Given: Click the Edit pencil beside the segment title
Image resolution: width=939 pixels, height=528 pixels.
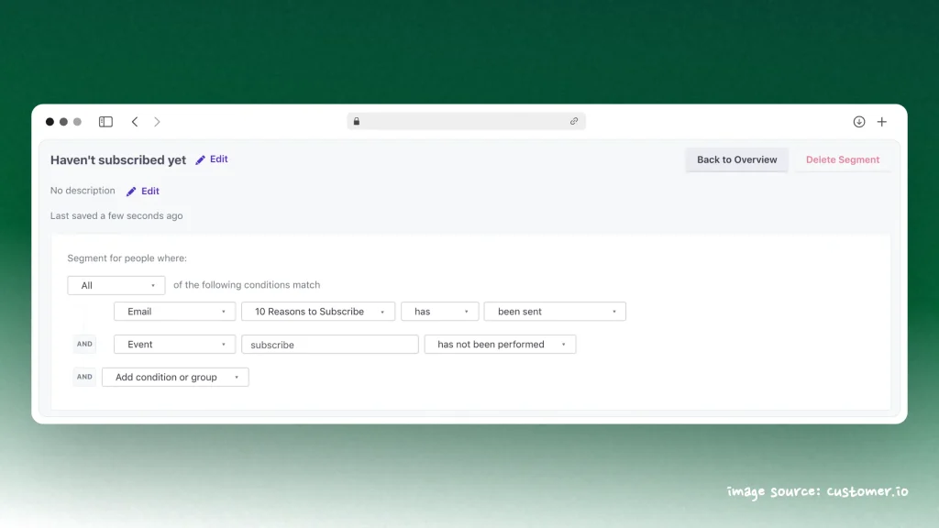Looking at the screenshot, I should 200,159.
